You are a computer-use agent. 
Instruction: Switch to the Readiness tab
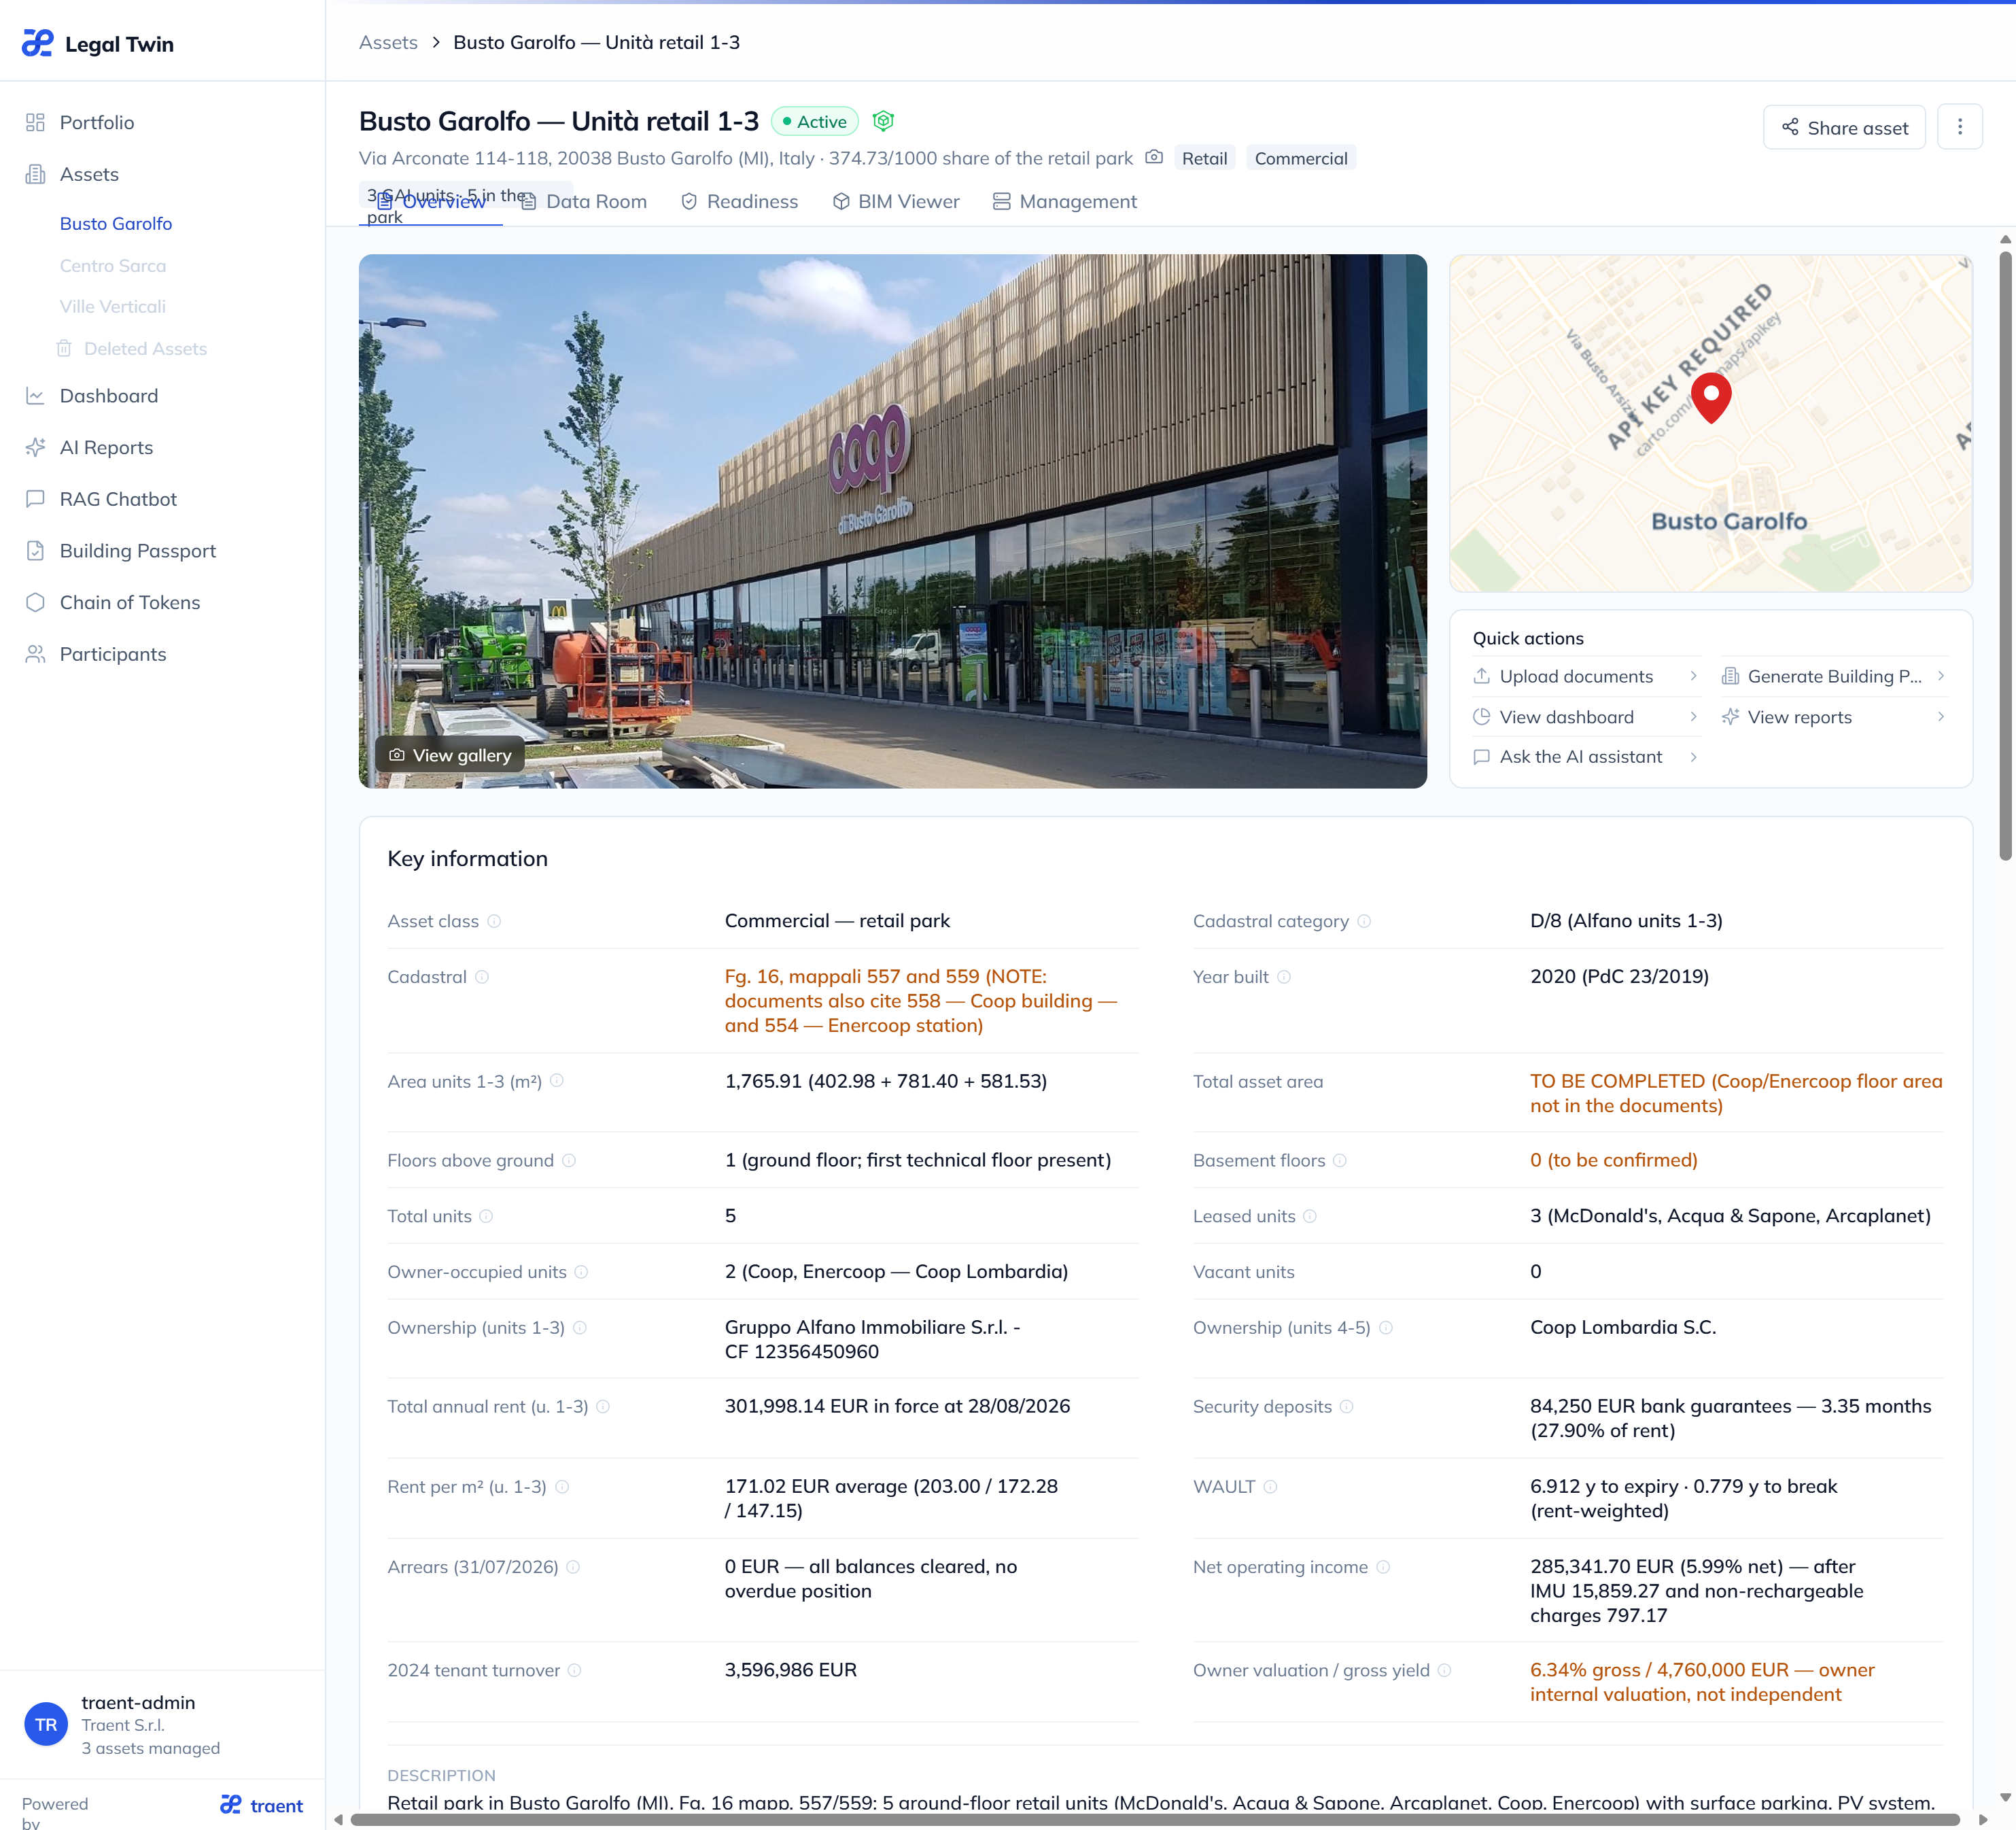coord(740,201)
